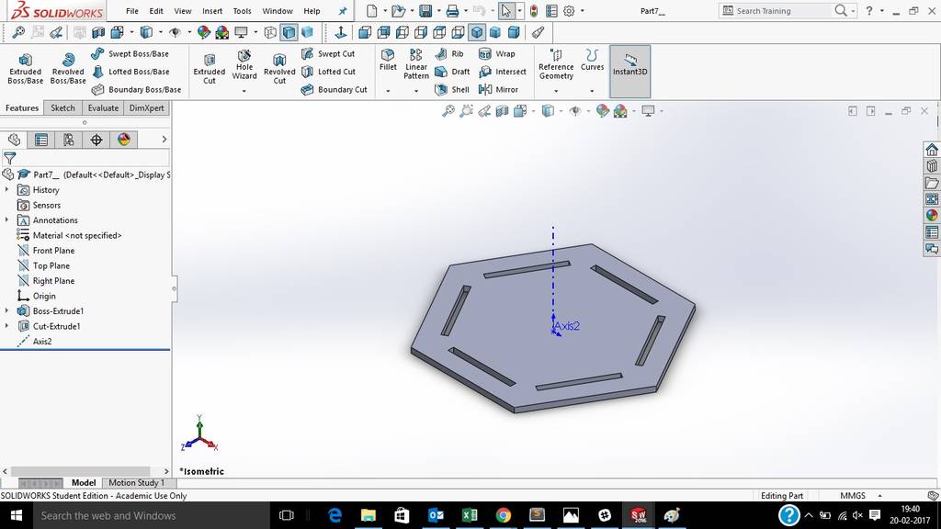Open the Tools menu

click(x=242, y=11)
